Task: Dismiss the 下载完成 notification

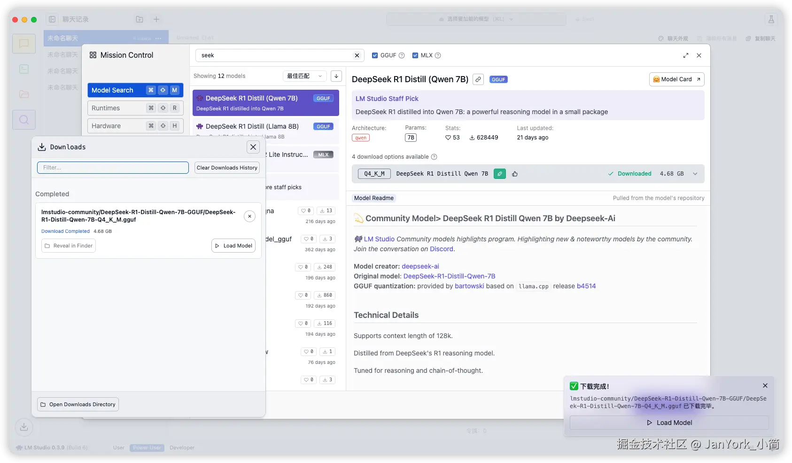Action: (x=765, y=386)
